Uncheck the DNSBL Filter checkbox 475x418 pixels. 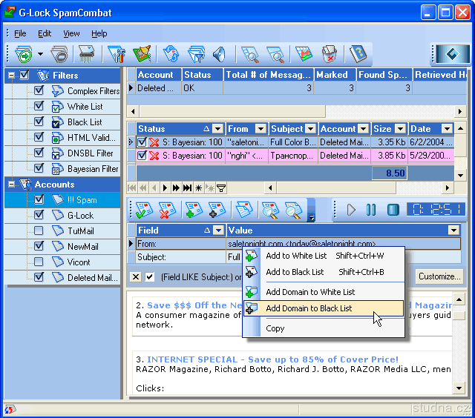[39, 153]
